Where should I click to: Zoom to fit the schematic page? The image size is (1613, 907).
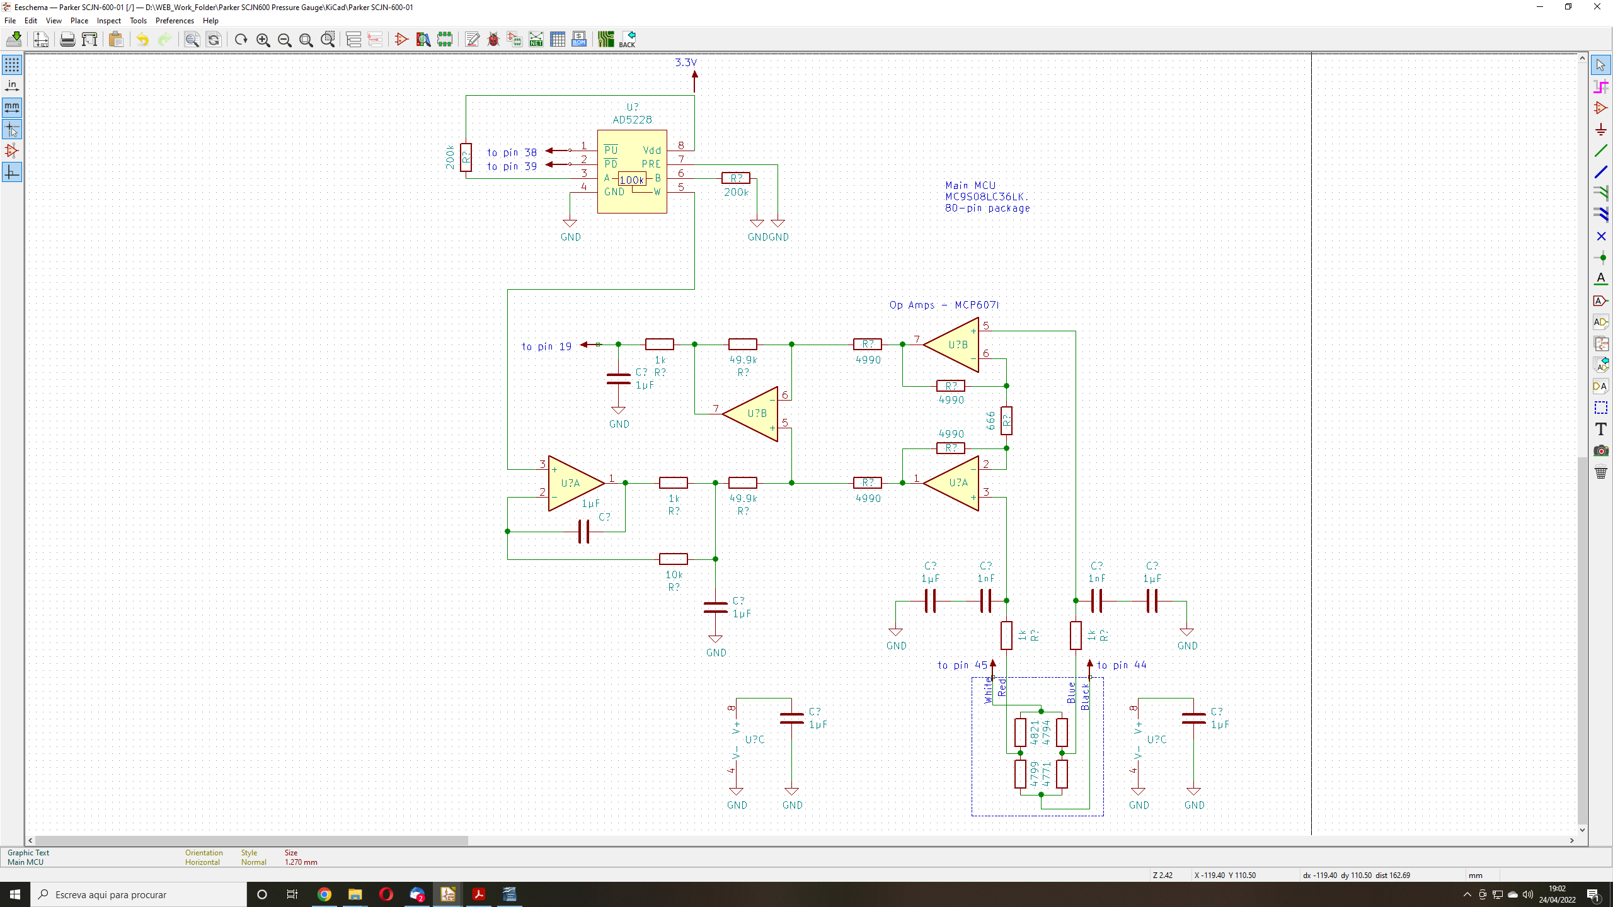pyautogui.click(x=306, y=39)
